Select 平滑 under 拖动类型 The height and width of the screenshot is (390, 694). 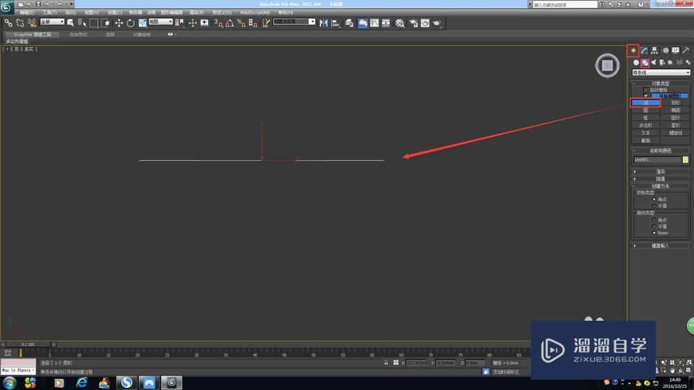click(x=654, y=226)
